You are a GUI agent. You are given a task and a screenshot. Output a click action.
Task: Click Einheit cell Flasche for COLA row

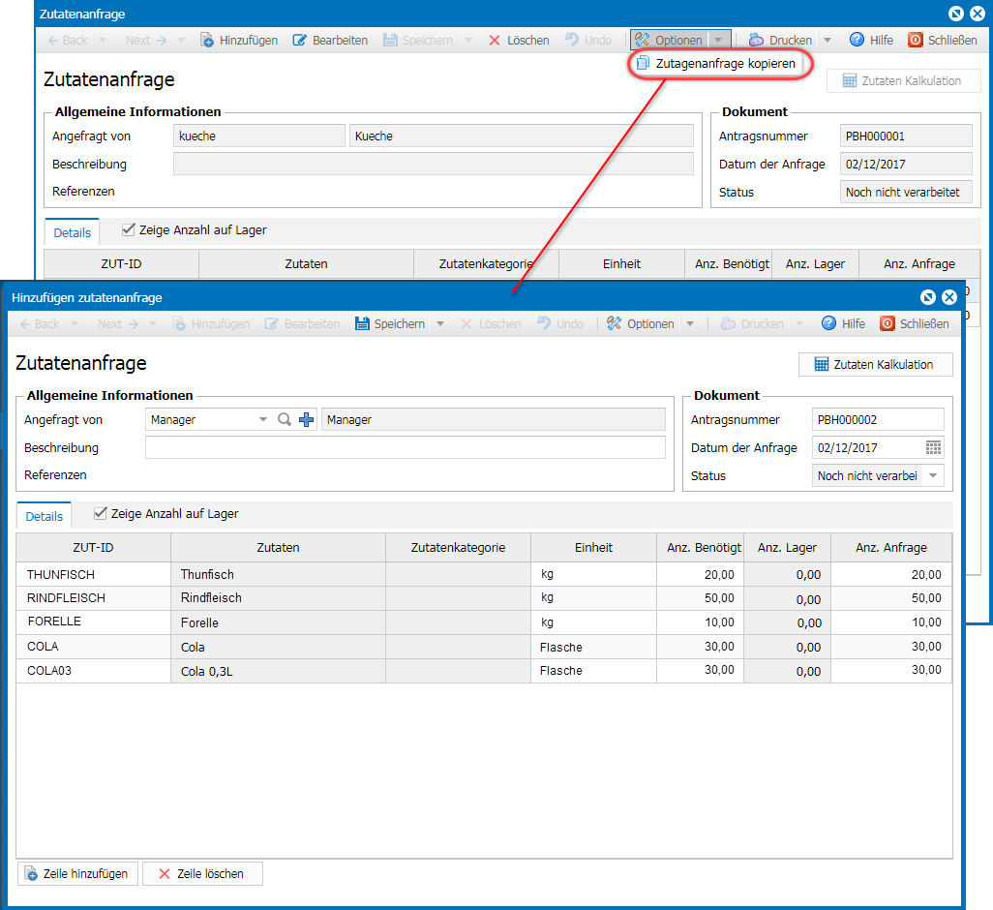point(593,647)
